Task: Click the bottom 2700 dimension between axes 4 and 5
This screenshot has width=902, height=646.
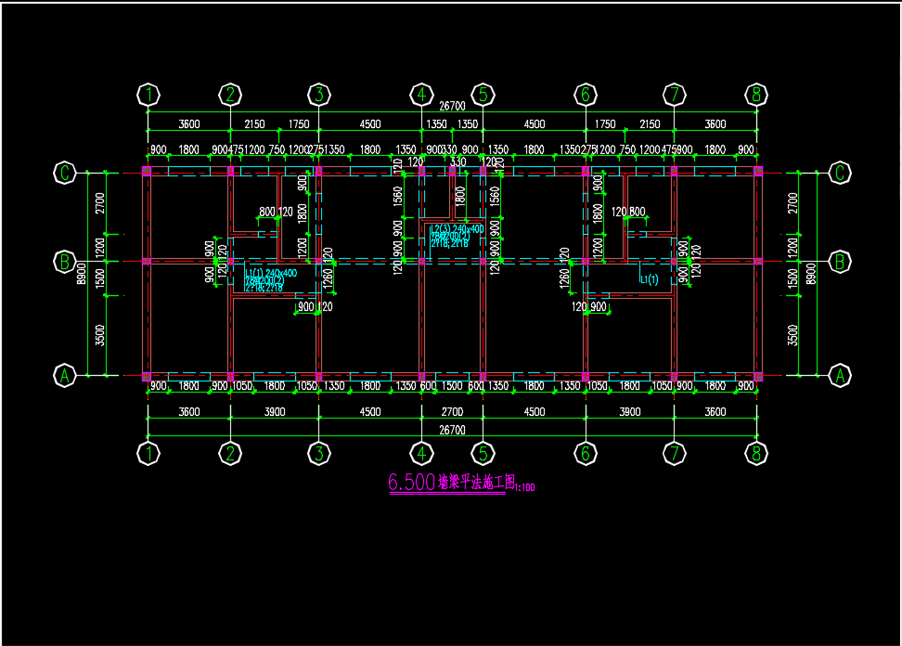Action: pyautogui.click(x=452, y=412)
